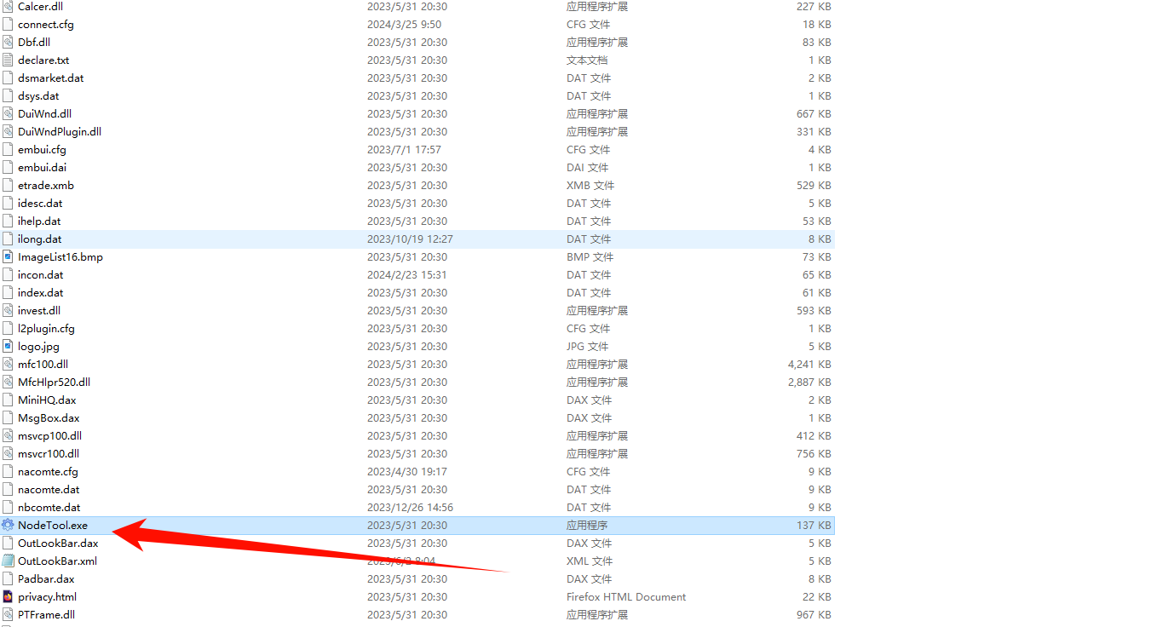
Task: Select the file name OutLookBar.dax
Action: [x=58, y=544]
